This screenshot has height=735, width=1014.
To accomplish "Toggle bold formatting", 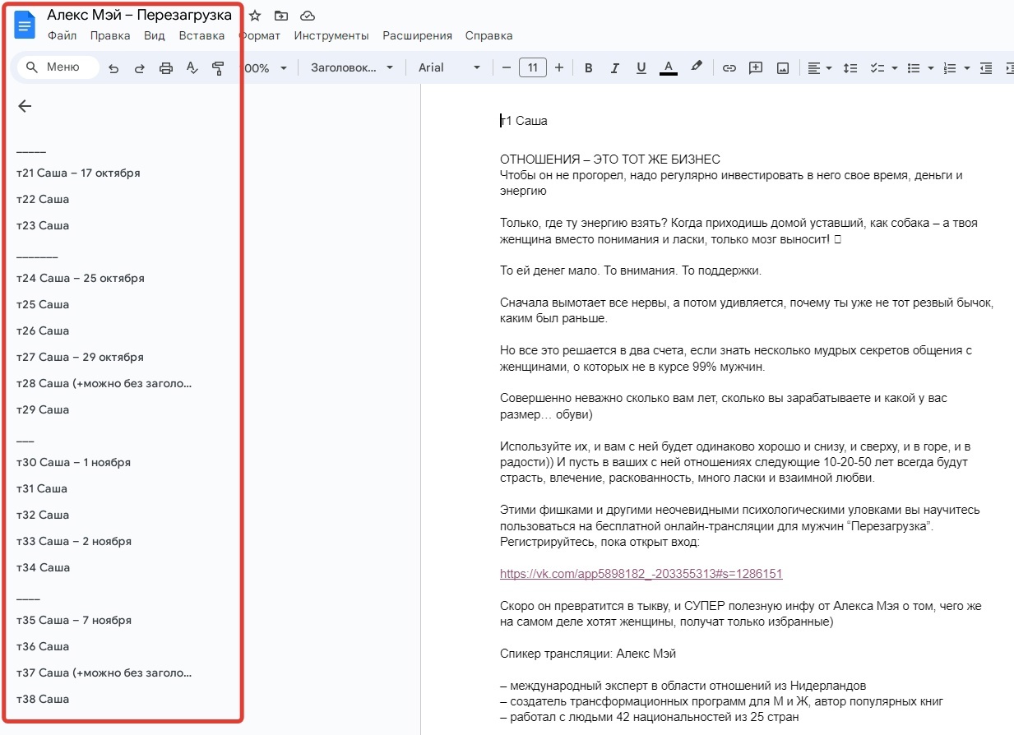I will click(588, 68).
